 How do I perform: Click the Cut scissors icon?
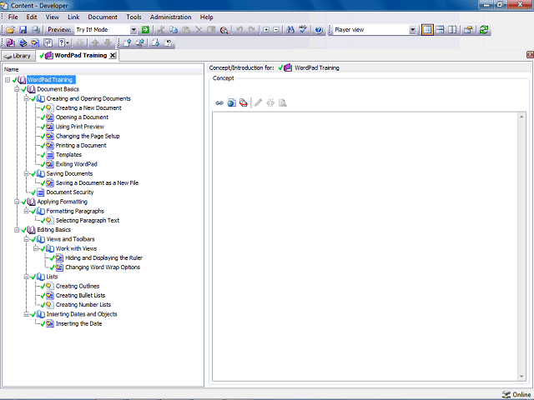[161, 30]
